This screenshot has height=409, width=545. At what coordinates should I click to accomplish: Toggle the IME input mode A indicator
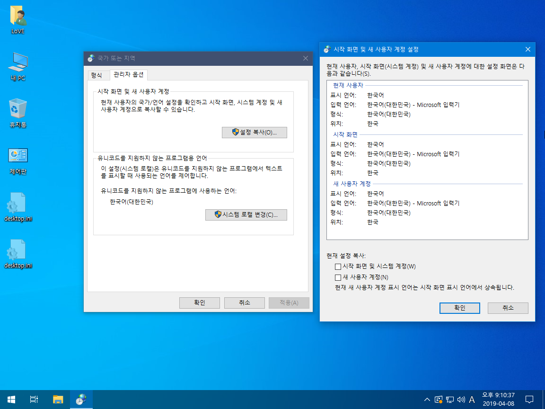tap(472, 400)
